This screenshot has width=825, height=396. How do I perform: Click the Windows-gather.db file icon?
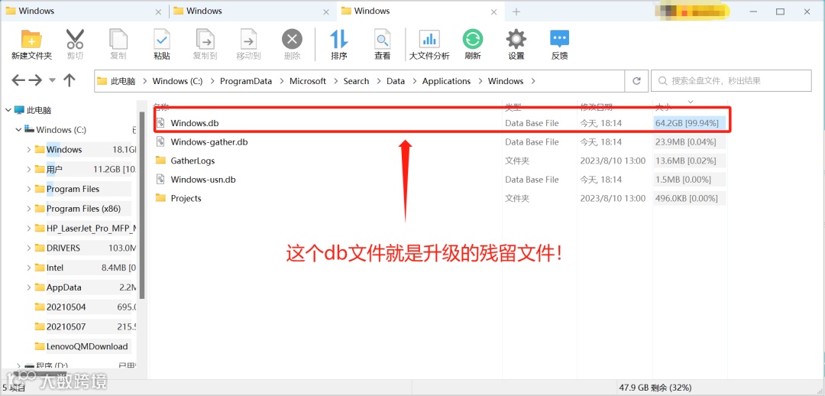pyautogui.click(x=160, y=141)
